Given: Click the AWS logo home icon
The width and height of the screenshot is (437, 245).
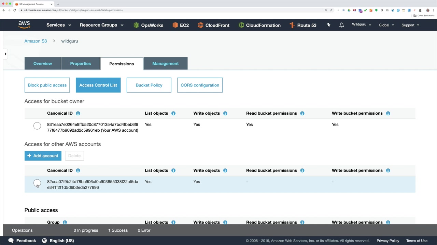Looking at the screenshot, I should tap(24, 25).
